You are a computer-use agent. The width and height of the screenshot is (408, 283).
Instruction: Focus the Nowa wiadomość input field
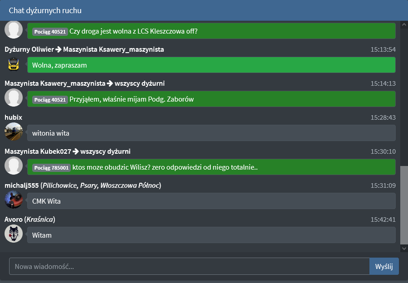click(x=189, y=266)
